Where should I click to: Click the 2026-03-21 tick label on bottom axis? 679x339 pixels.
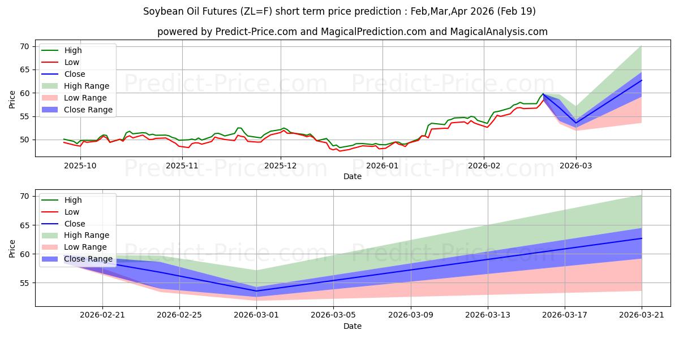click(642, 315)
